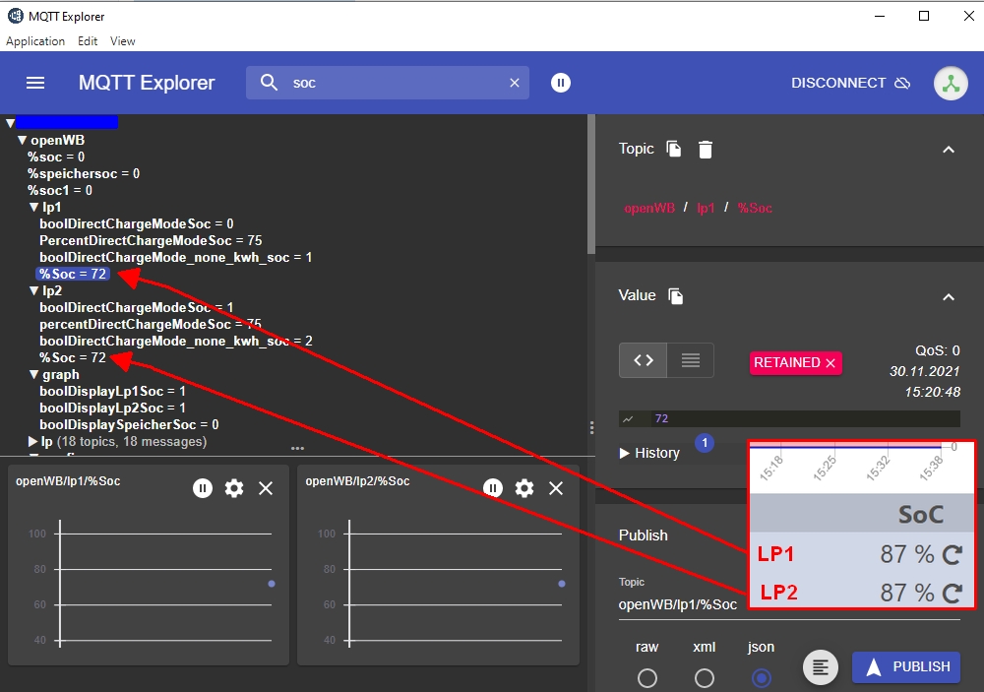This screenshot has height=692, width=984.
Task: Click the PUBLISH button
Action: [906, 667]
